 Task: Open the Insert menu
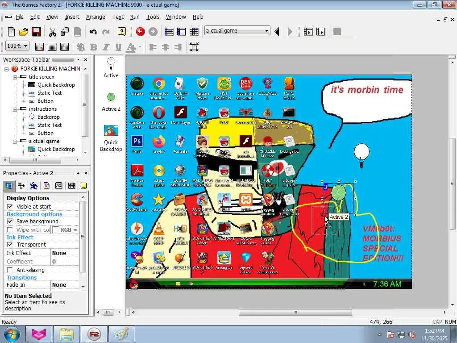pos(72,17)
